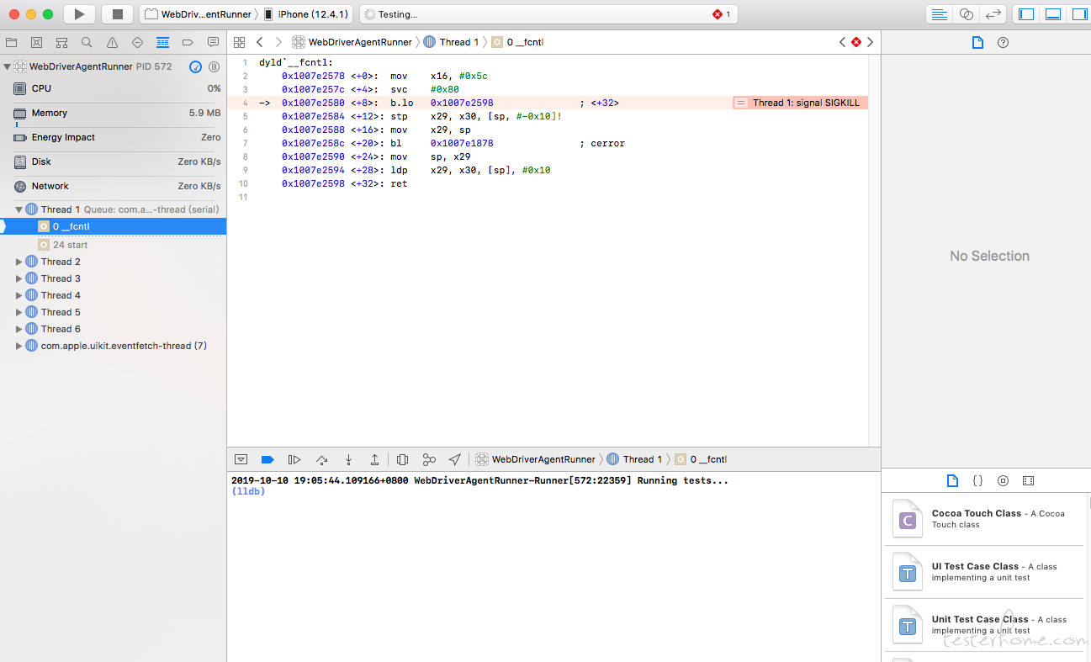Hide the debug area using debug bar arrow

coord(241,459)
